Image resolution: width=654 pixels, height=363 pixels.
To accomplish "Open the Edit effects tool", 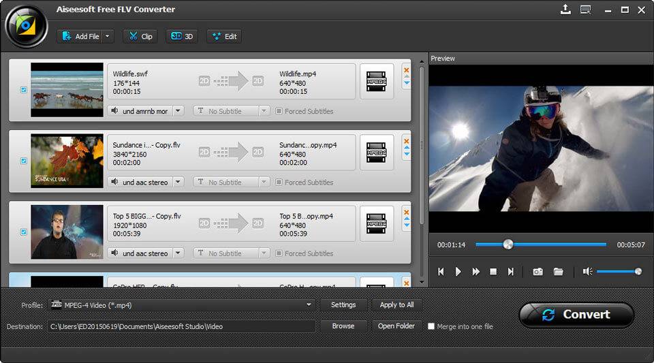I will (x=224, y=37).
